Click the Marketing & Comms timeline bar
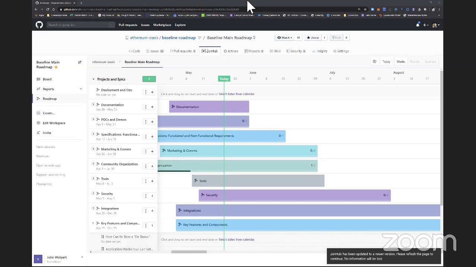The height and width of the screenshot is (267, 476). pyautogui.click(x=239, y=151)
